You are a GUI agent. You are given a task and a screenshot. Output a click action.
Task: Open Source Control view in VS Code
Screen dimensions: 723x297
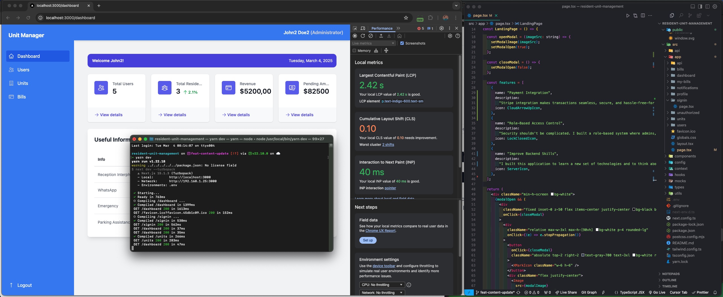690,16
